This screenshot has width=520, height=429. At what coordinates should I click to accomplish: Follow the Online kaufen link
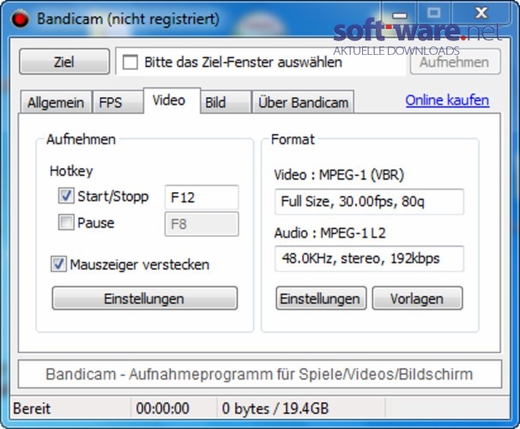coord(447,100)
